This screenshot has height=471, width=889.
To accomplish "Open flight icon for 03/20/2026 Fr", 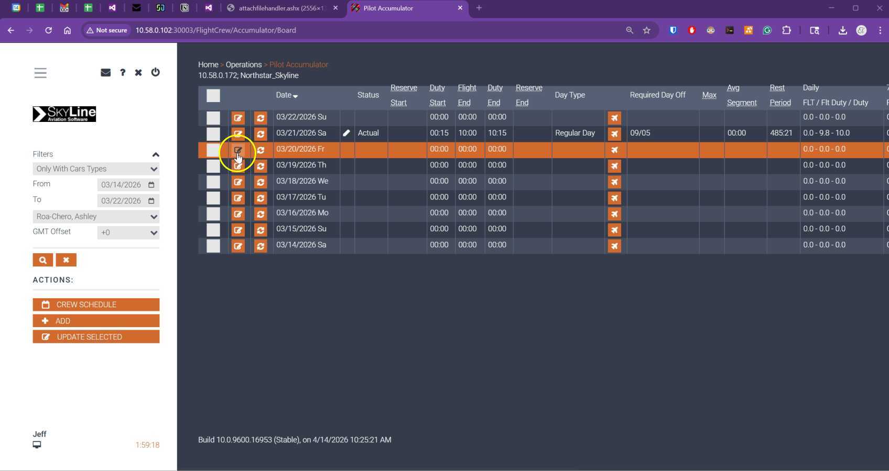I will coord(614,150).
